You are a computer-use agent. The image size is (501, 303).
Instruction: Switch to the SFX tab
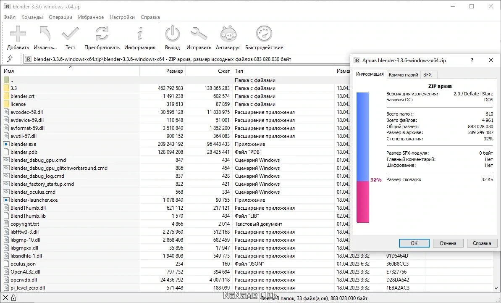click(x=428, y=74)
